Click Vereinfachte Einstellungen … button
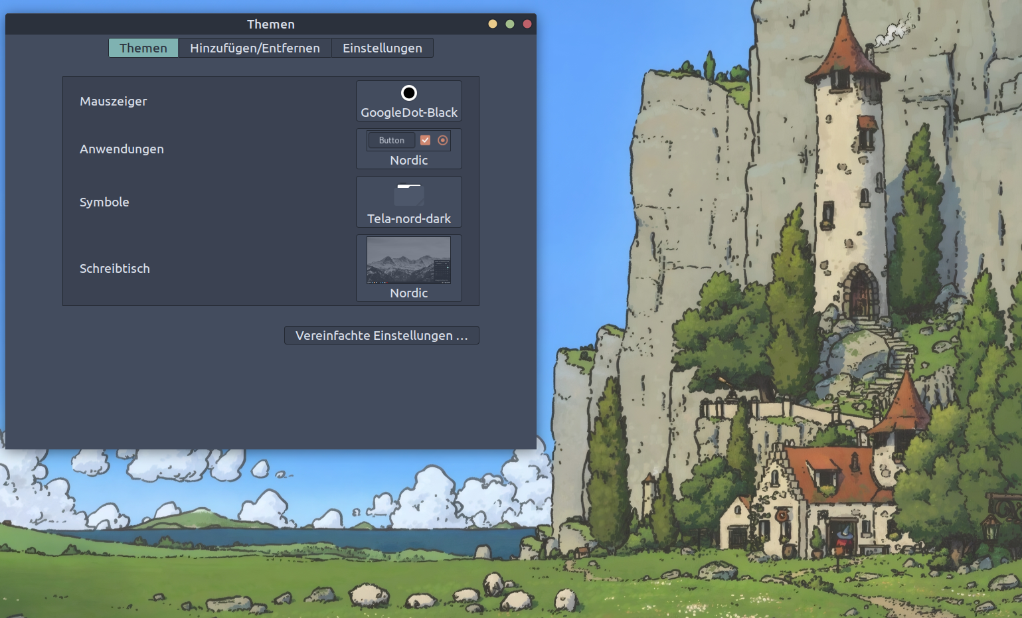The image size is (1022, 618). 382,335
